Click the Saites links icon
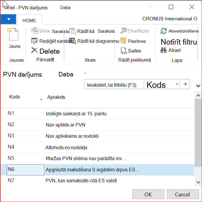This screenshot has width=202, height=202. pos(124,50)
